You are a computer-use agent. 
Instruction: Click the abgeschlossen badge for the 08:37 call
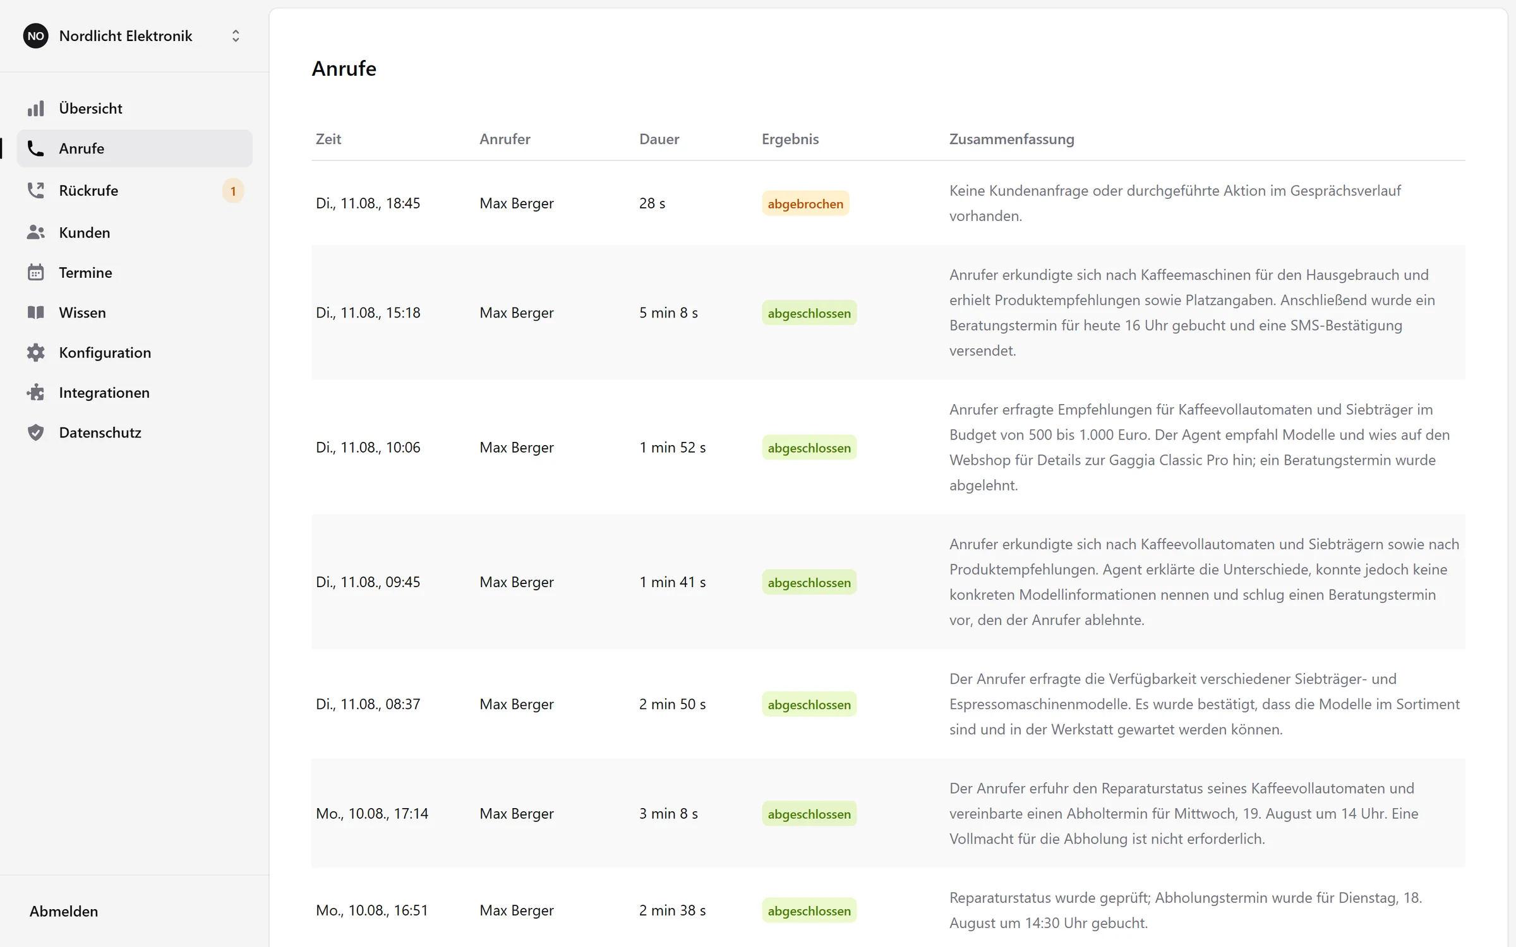click(x=809, y=704)
